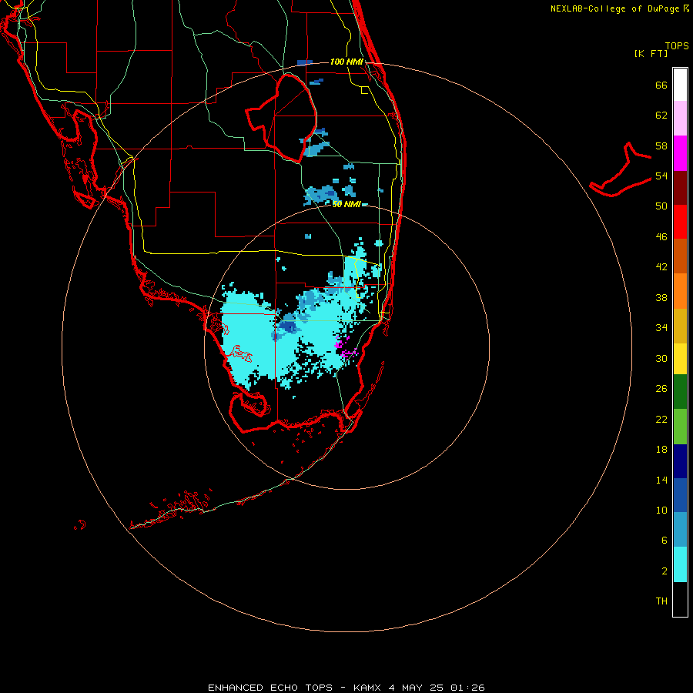Click the 18 legend value
Viewport: 693px width, 693px height.
(x=661, y=450)
